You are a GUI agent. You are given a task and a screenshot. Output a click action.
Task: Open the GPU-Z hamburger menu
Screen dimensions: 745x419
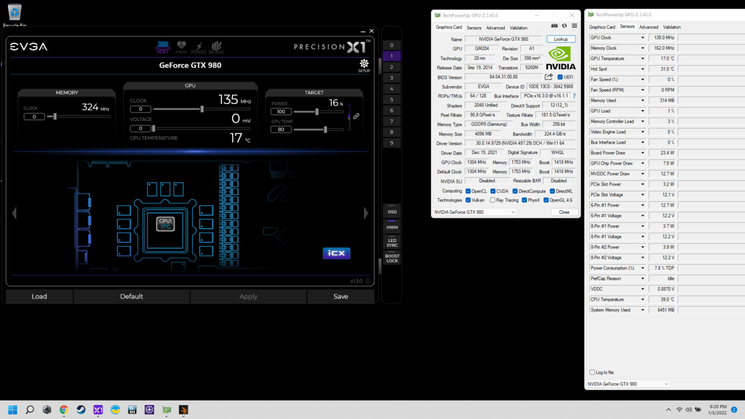pos(574,26)
